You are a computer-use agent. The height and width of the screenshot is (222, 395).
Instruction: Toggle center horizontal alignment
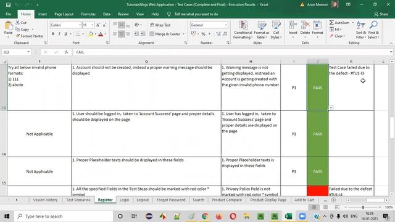coord(122,34)
